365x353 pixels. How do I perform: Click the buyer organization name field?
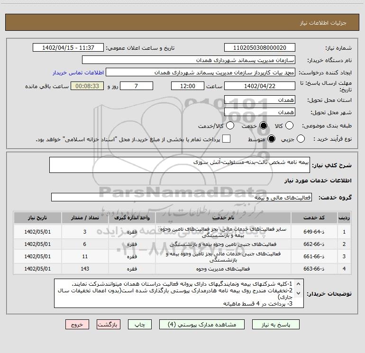[x=189, y=60]
